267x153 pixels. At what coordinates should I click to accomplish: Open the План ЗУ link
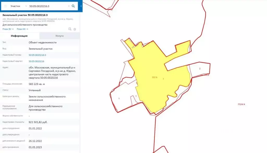[x=8, y=29]
